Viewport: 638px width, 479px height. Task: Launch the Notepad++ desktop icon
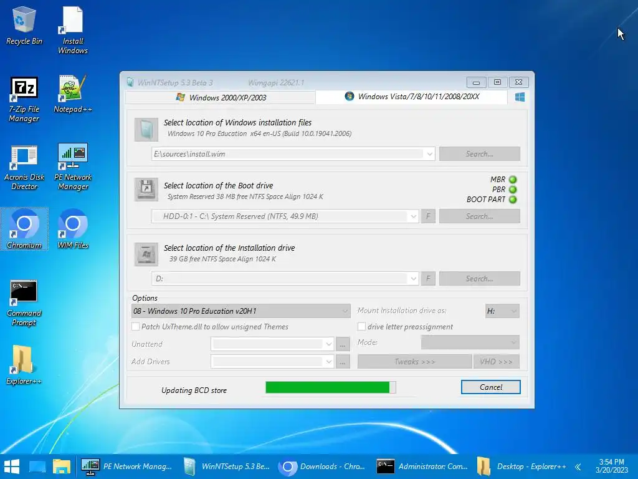coord(72,94)
